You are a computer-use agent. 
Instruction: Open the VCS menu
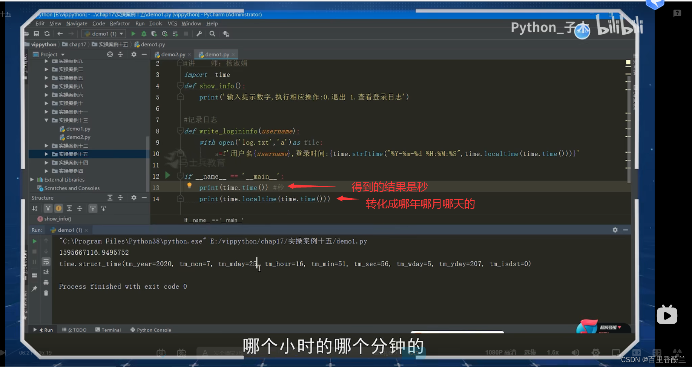(x=172, y=23)
